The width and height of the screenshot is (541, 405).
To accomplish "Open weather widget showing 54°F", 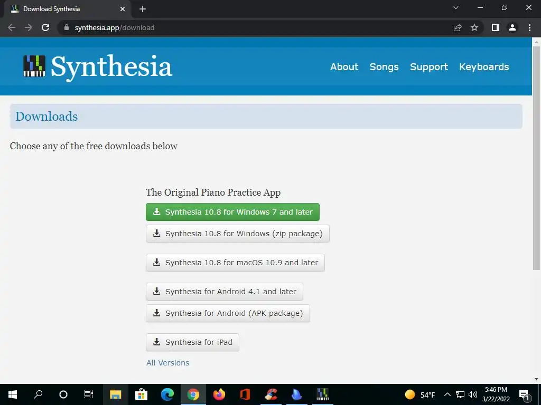I will 419,394.
